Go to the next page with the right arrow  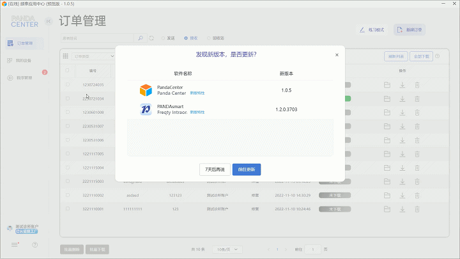[286, 249]
